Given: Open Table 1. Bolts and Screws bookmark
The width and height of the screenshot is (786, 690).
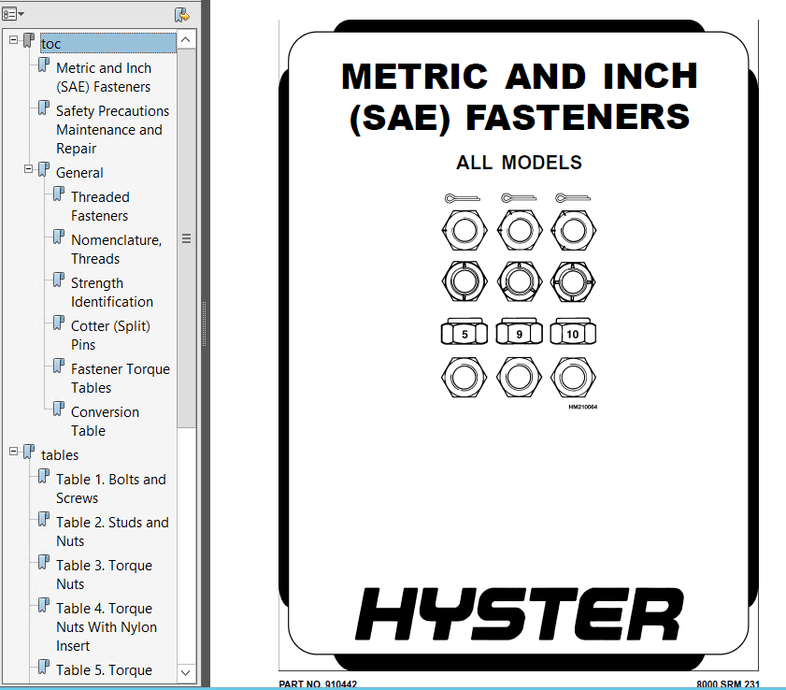Looking at the screenshot, I should click(x=111, y=488).
